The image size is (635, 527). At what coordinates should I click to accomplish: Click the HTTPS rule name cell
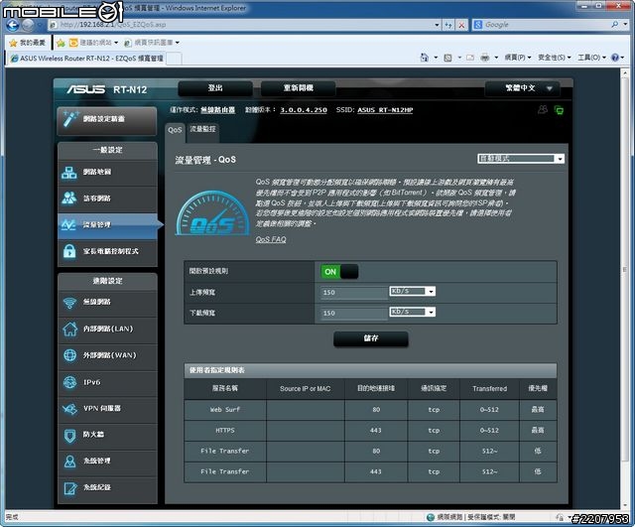[225, 431]
